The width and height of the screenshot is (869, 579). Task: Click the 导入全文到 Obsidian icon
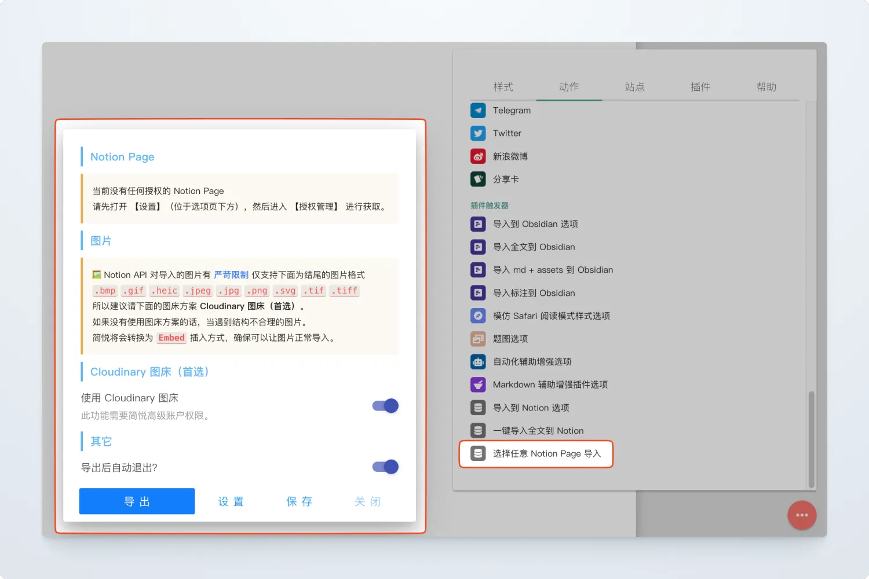coord(478,247)
